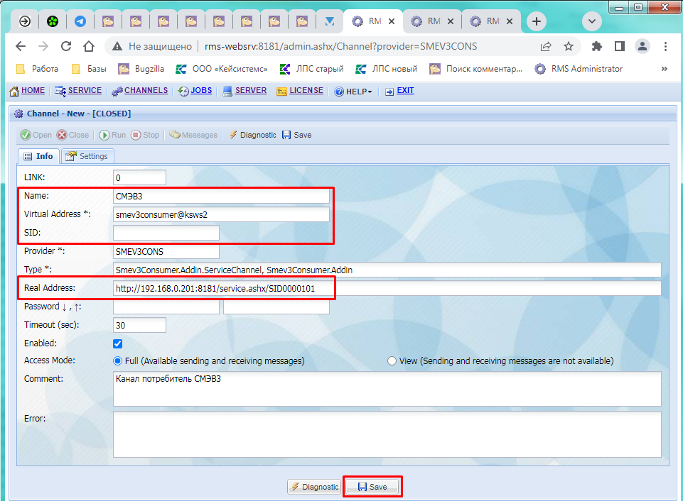Click the Name field containing СМЭВ3
Image resolution: width=683 pixels, height=501 pixels.
pos(221,196)
